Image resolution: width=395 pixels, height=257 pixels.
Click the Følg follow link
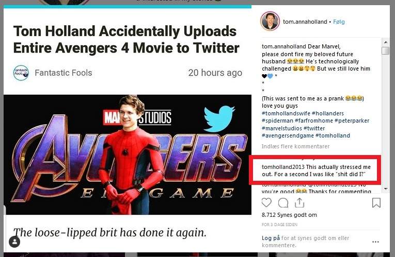coord(338,22)
